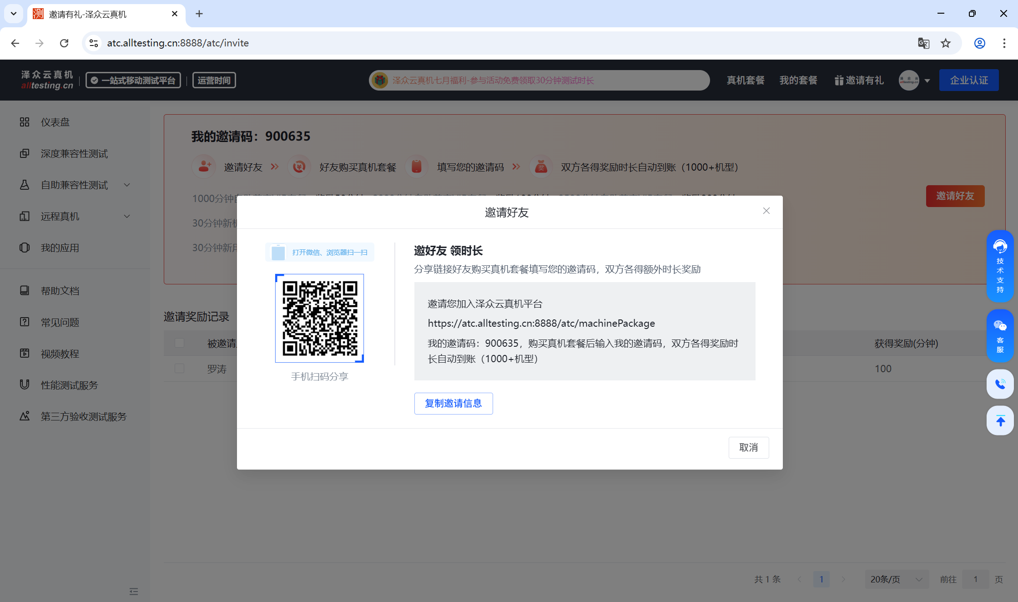Open 第三方验收测试服务 in the sidebar

point(84,417)
